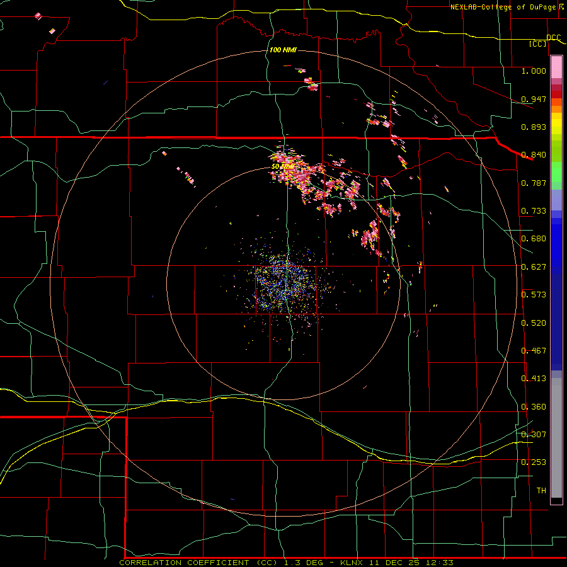Select the 0.733 legend value
The image size is (567, 567).
click(x=534, y=211)
